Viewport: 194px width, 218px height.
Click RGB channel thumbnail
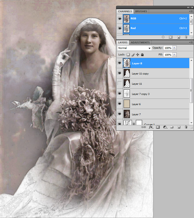tap(126, 19)
